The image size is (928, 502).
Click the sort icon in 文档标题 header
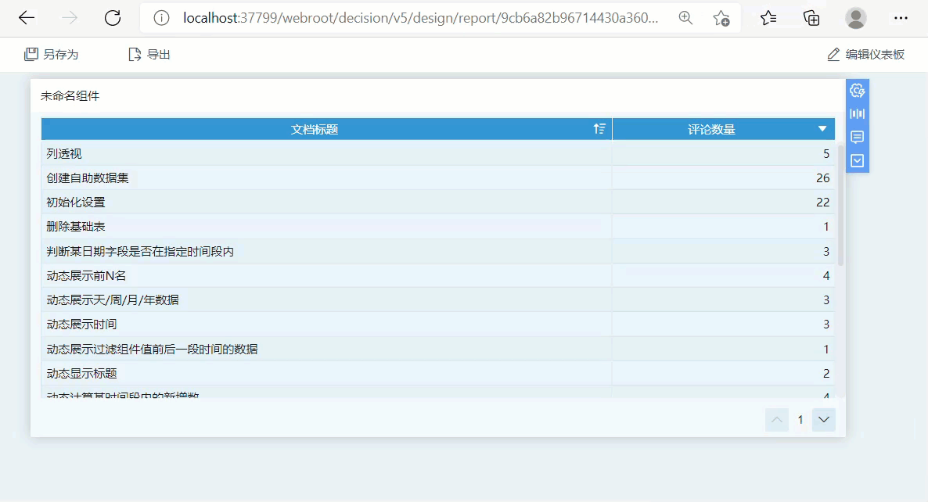(x=599, y=129)
